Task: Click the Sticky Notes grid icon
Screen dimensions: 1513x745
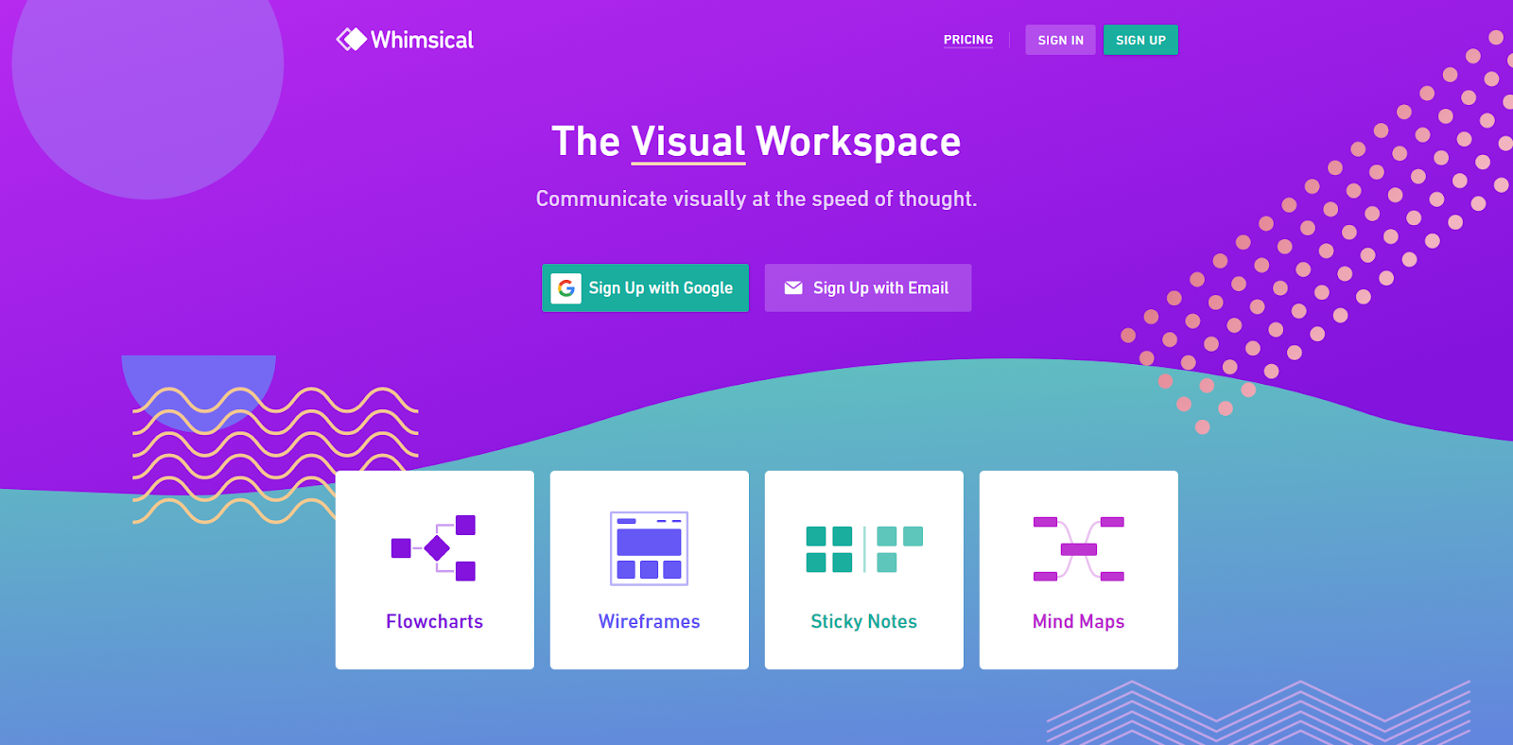Action: pyautogui.click(x=863, y=549)
